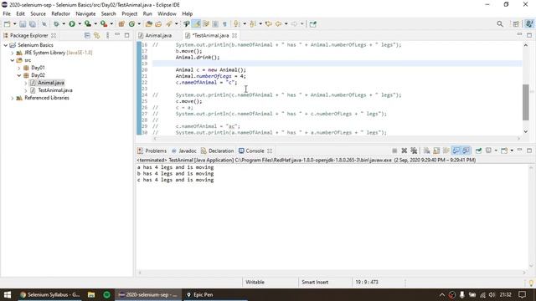536x301 pixels.
Task: Expand the JRE System Library node
Action: pyautogui.click(x=13, y=53)
